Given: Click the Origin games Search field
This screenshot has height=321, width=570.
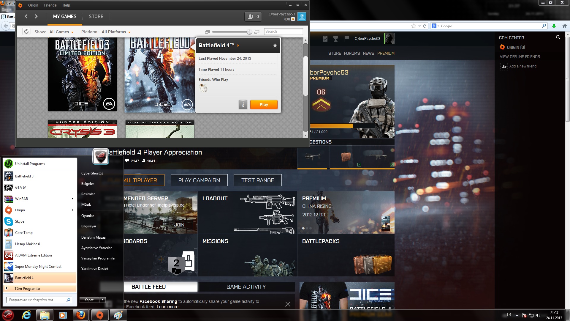Looking at the screenshot, I should [x=284, y=32].
